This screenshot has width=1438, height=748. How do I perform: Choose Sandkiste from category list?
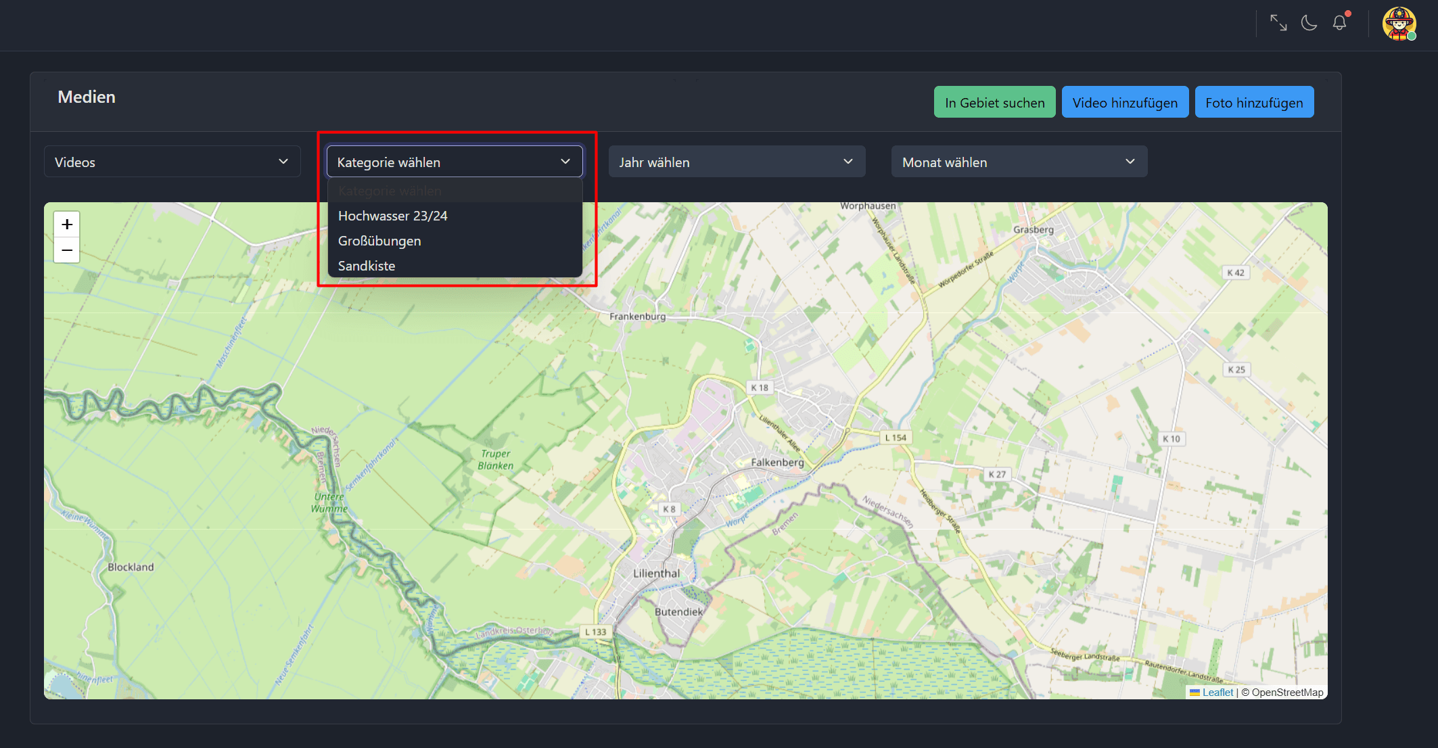(x=367, y=266)
